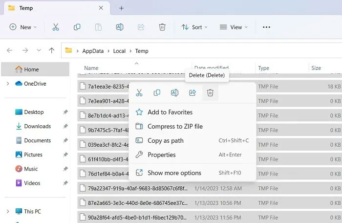Navigate up with the Up arrow button
Image resolution: width=342 pixels, height=223 pixels.
pos(52,50)
